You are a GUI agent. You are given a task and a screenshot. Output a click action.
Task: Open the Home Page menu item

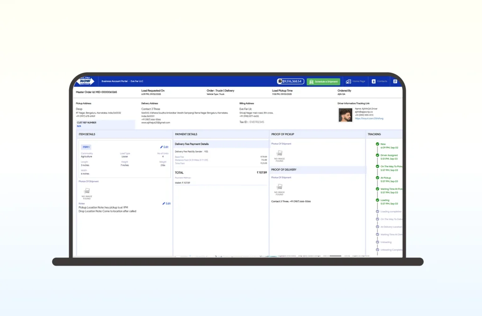coord(359,81)
